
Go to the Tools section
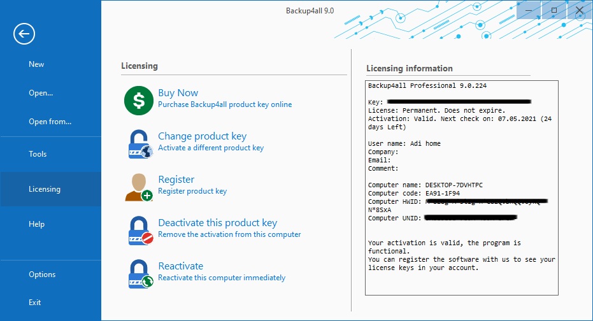pyautogui.click(x=38, y=154)
